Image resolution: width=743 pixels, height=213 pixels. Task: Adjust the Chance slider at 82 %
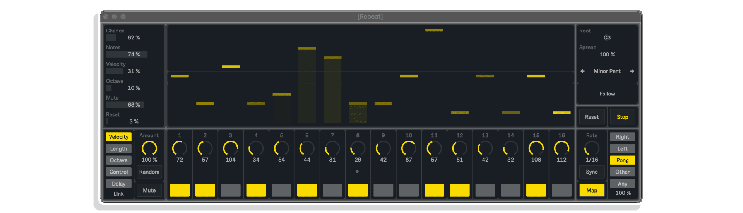134,37
